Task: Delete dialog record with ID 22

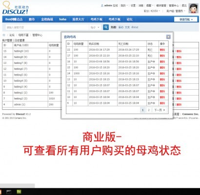Action: tap(162, 50)
